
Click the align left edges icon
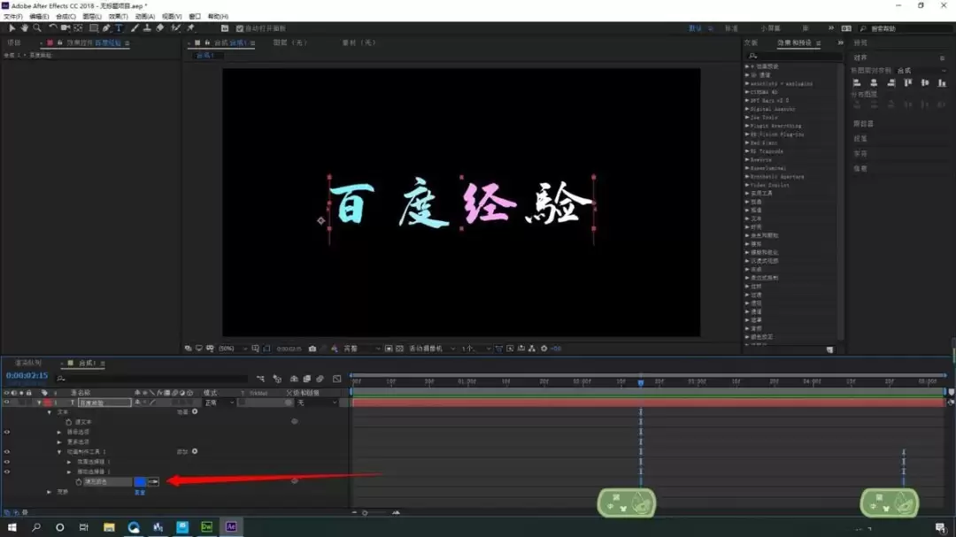[x=857, y=83]
